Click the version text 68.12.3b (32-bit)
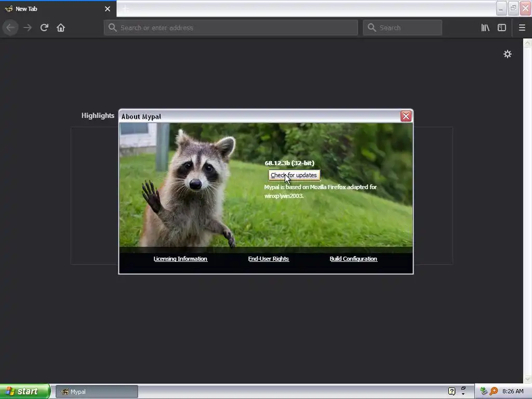This screenshot has height=399, width=532. pyautogui.click(x=289, y=163)
